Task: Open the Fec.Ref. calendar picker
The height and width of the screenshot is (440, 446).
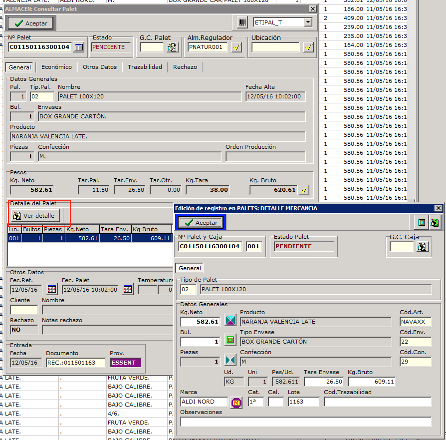Action: (52, 289)
